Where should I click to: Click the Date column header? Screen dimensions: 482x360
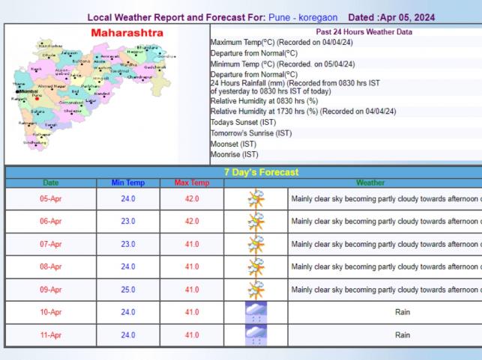pyautogui.click(x=50, y=182)
